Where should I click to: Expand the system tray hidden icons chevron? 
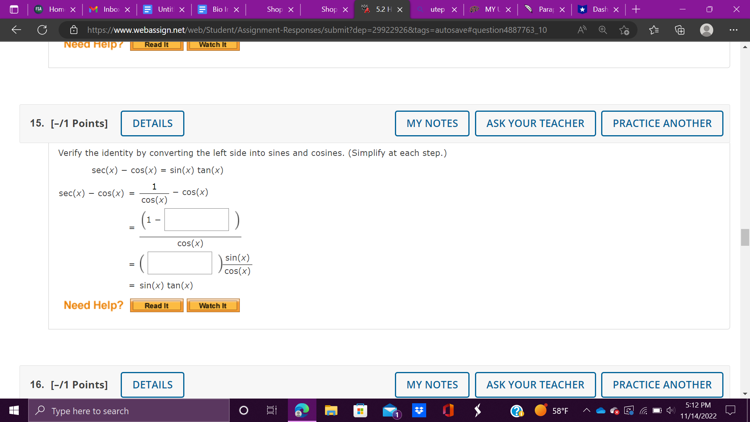pyautogui.click(x=586, y=410)
